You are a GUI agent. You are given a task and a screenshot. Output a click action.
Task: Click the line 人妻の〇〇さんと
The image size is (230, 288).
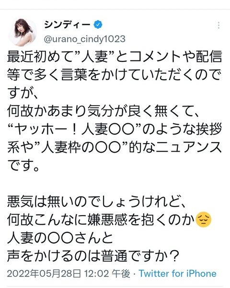click(60, 238)
